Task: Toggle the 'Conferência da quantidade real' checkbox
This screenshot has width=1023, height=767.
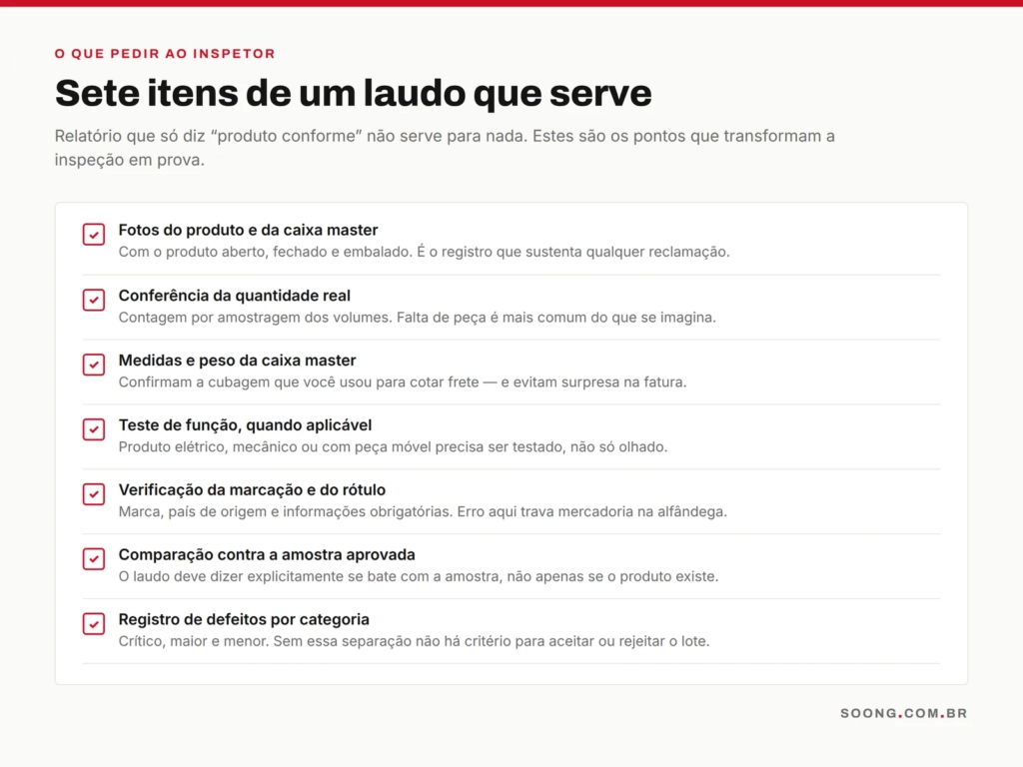Action: tap(94, 300)
